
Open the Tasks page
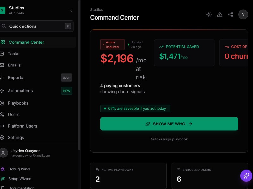pos(14,54)
